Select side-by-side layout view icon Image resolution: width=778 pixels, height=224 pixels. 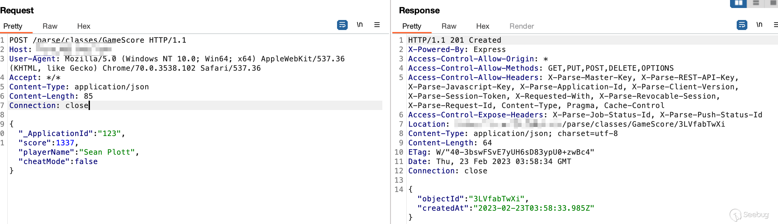coord(738,3)
